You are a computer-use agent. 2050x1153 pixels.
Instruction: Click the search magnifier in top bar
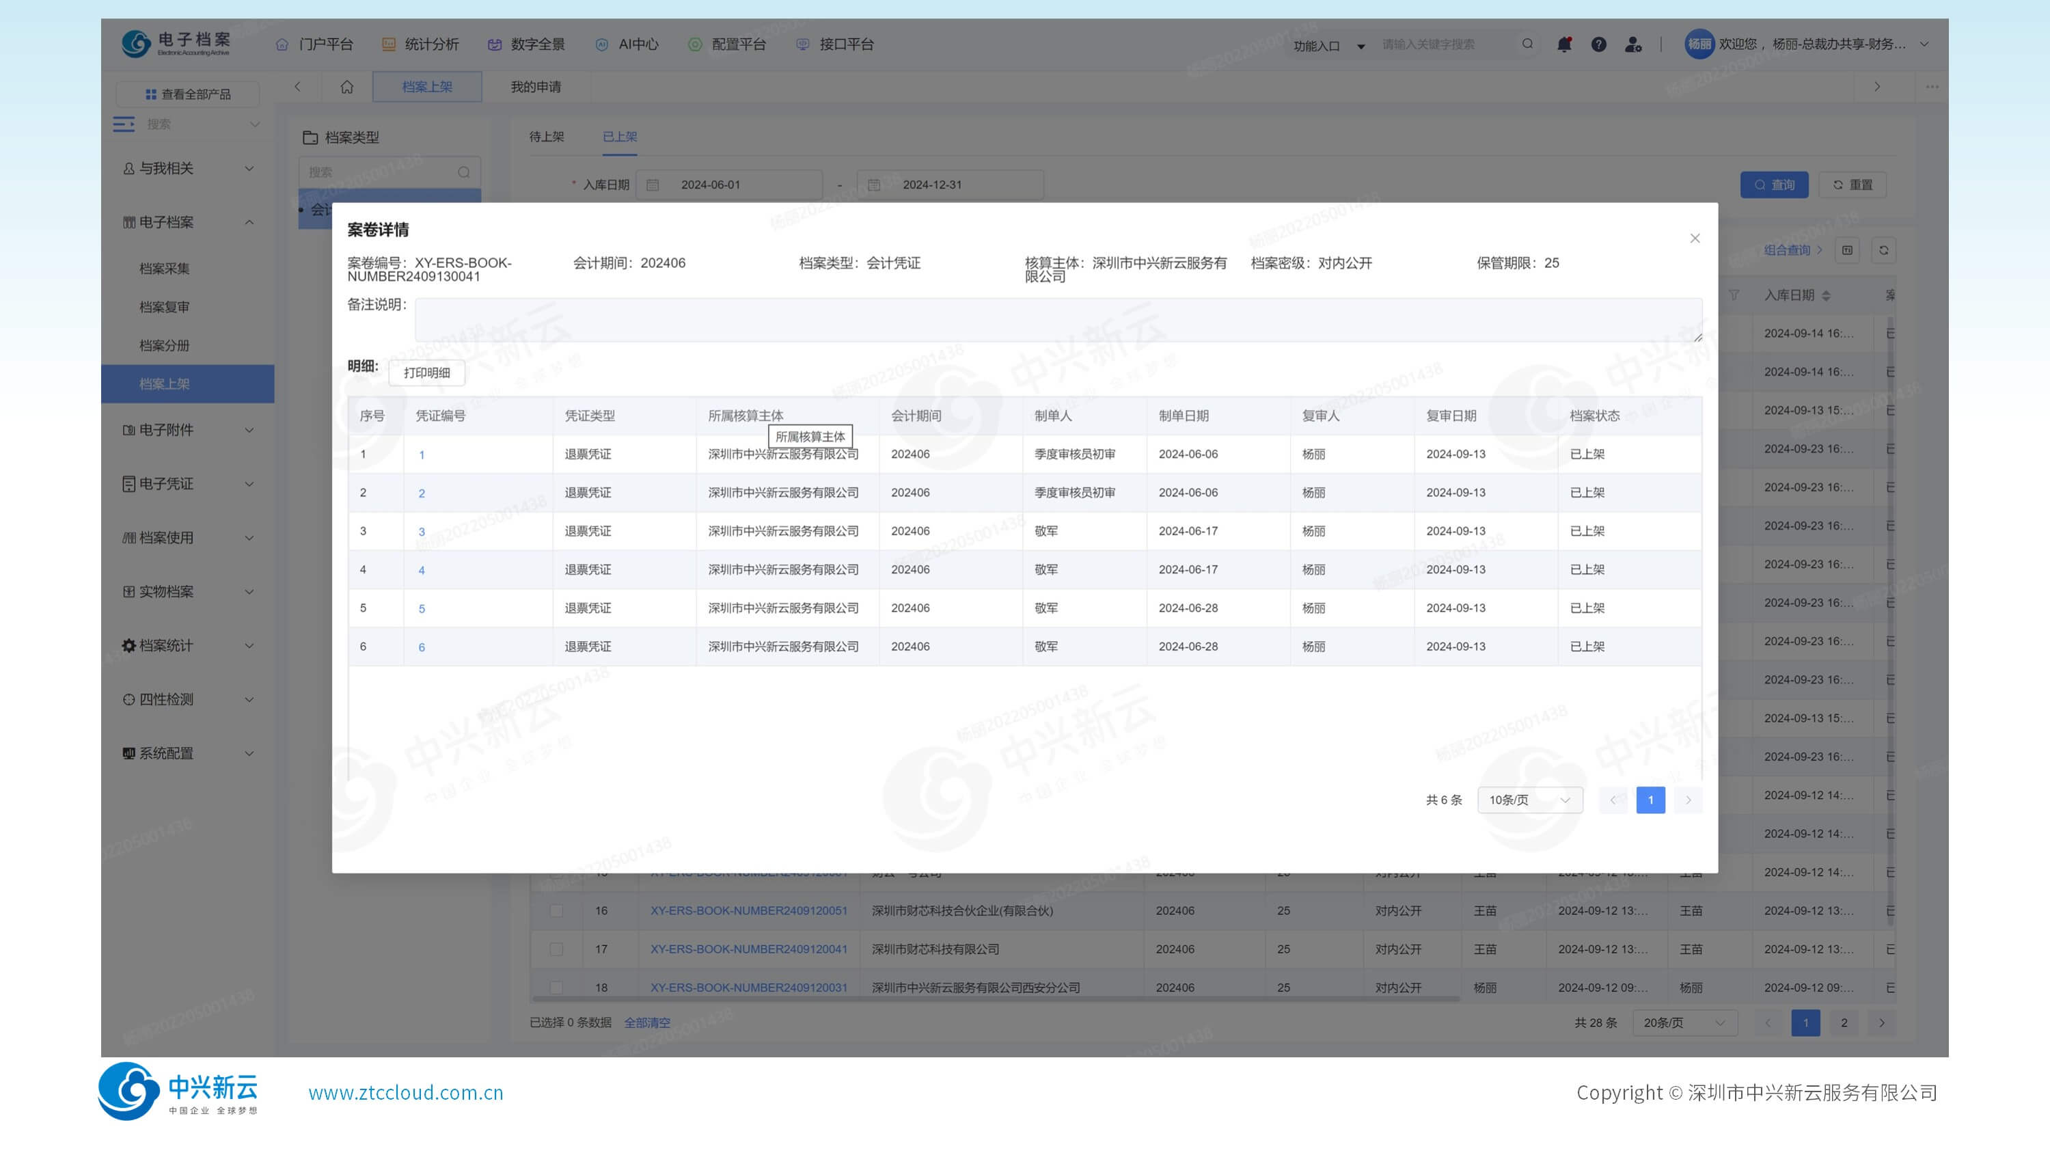(x=1527, y=44)
